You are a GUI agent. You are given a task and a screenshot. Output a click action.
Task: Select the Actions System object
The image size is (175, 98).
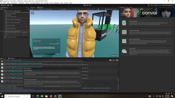(11, 26)
